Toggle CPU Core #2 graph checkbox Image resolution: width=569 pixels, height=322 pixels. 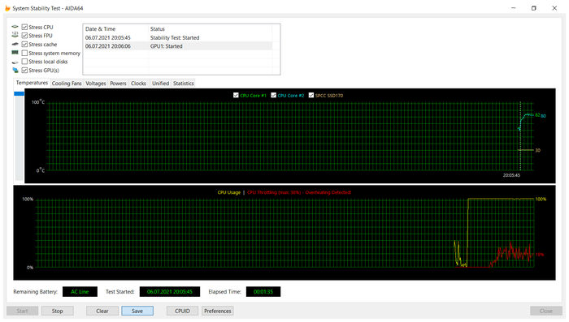274,95
